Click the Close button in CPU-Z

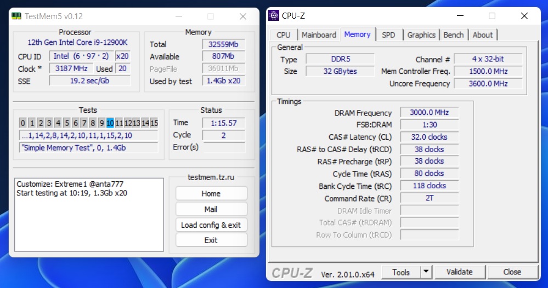512,272
